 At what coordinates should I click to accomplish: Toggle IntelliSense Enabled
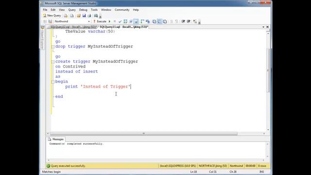click(136, 21)
